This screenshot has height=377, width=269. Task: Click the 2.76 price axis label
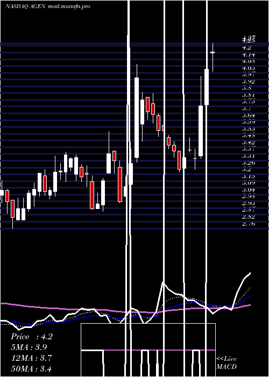click(x=249, y=224)
